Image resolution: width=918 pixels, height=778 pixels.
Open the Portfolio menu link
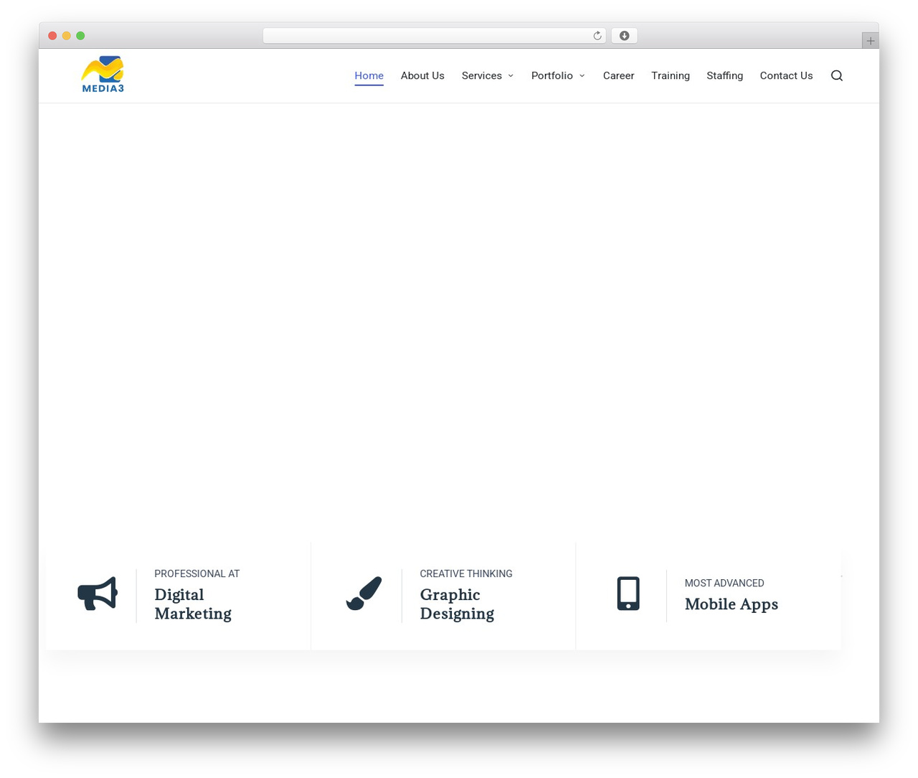click(552, 75)
